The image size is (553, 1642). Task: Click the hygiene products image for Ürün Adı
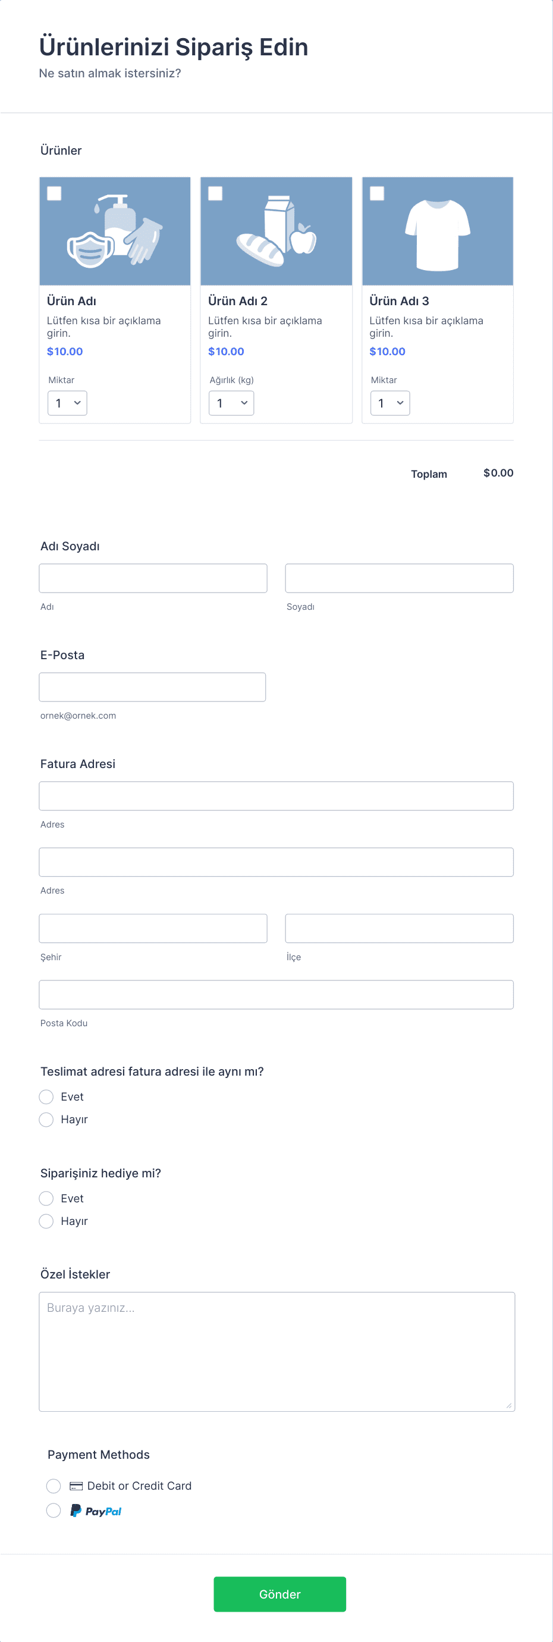(x=115, y=231)
